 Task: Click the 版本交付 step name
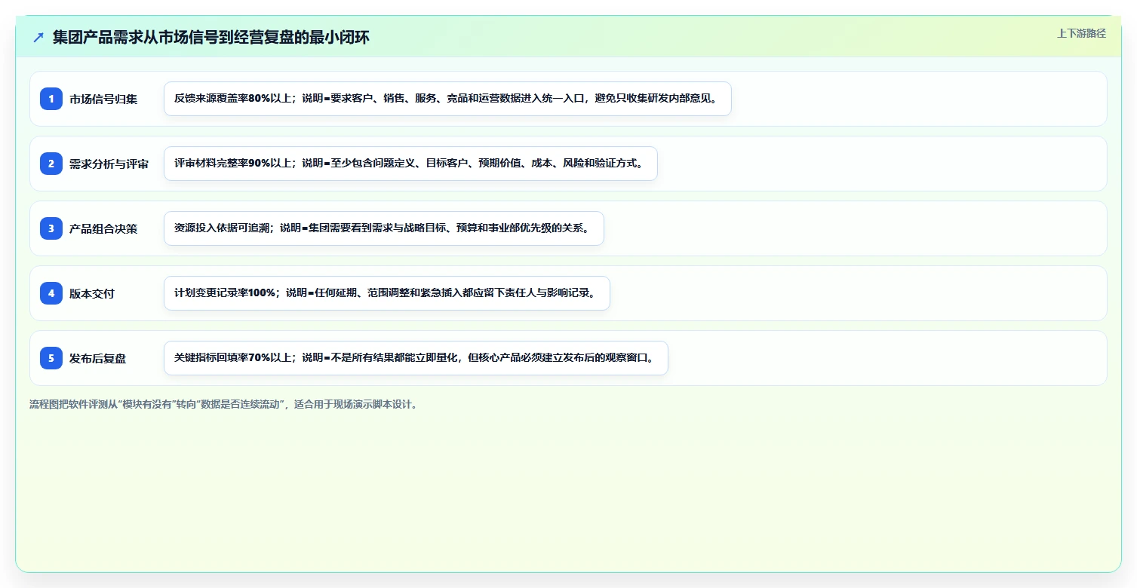pyautogui.click(x=92, y=293)
